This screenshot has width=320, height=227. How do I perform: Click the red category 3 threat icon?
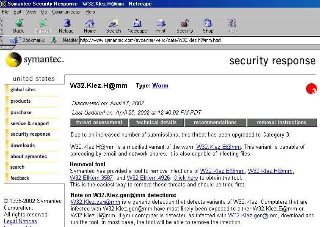click(311, 89)
